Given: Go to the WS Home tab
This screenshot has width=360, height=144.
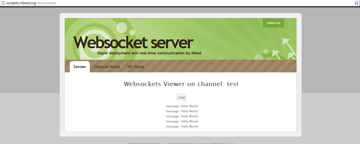Looking at the screenshot, I should [136, 67].
